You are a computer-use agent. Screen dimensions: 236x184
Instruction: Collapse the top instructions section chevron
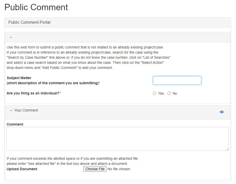[11, 37]
